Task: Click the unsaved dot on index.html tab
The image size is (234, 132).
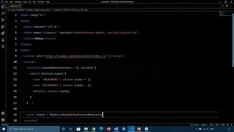Action: tap(19, 6)
